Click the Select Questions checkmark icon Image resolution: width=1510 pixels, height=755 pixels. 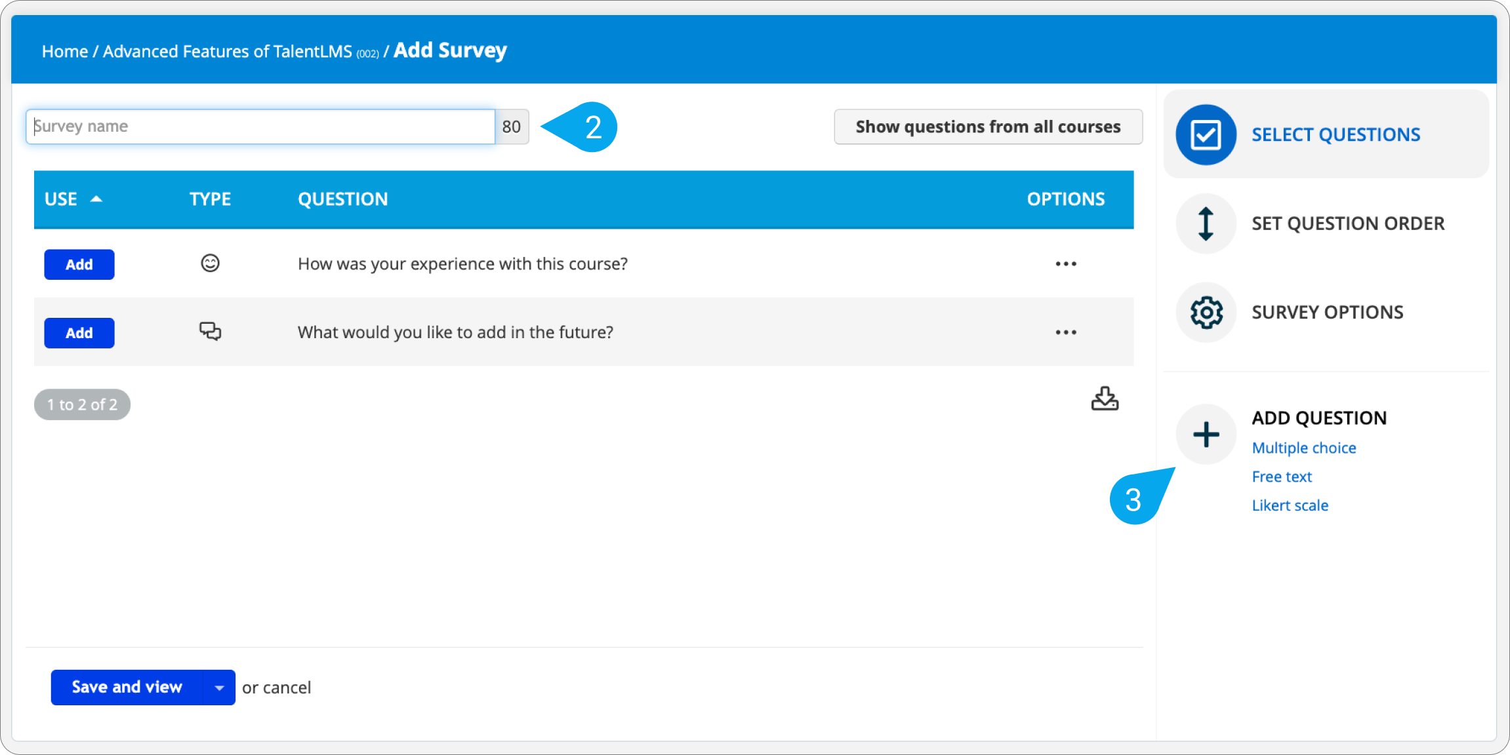[1206, 135]
